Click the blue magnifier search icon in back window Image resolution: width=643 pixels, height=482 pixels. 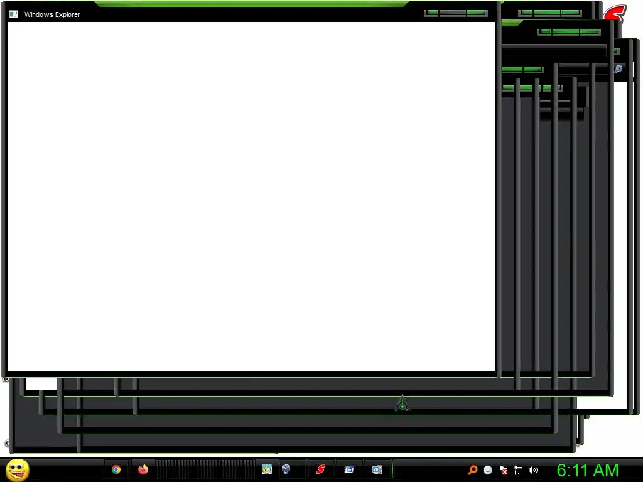[x=619, y=69]
